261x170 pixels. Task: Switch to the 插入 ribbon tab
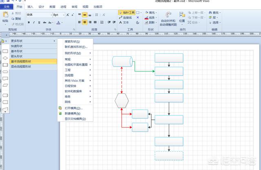point(30,7)
